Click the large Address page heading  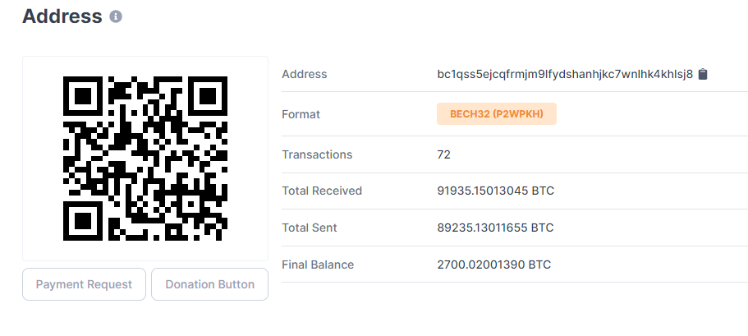click(x=62, y=16)
